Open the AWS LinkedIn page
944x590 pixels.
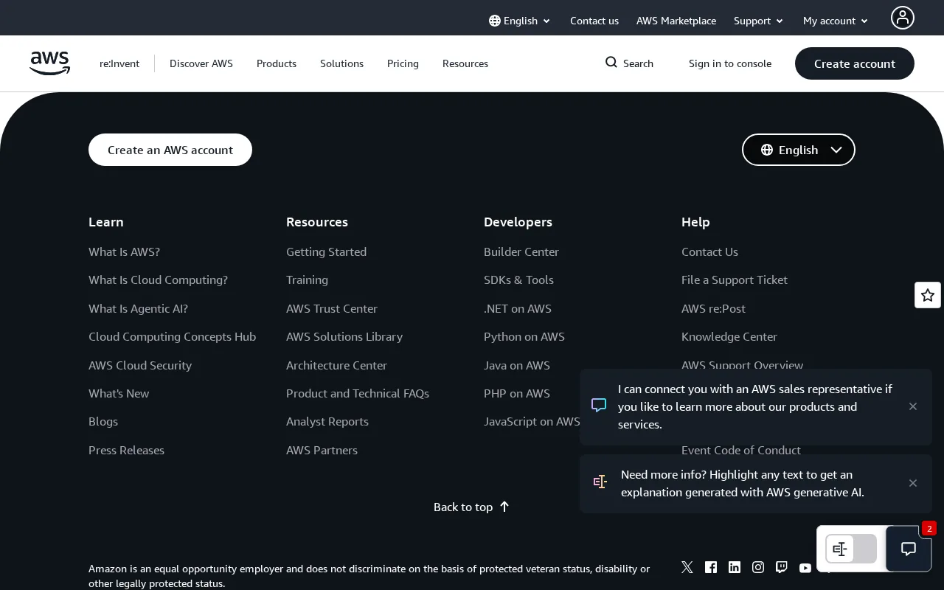coord(735,567)
